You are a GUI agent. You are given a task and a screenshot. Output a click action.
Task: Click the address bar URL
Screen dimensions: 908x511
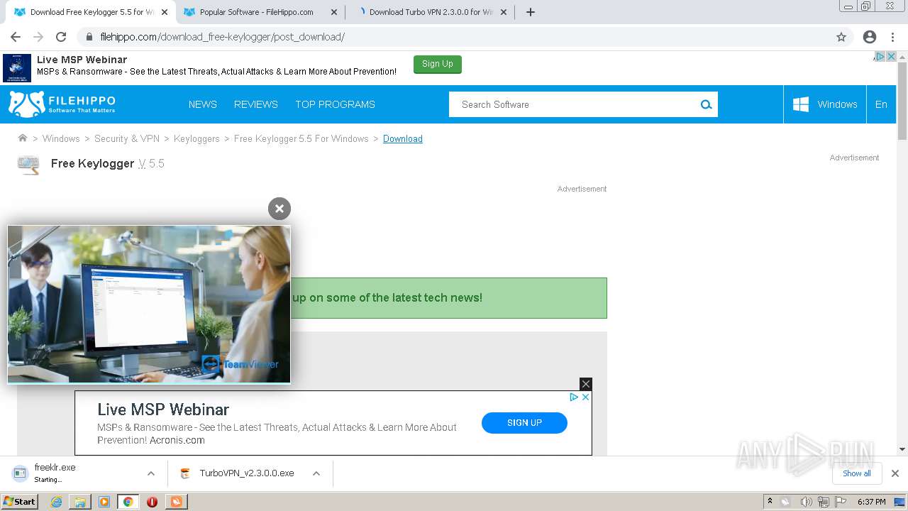(x=223, y=37)
